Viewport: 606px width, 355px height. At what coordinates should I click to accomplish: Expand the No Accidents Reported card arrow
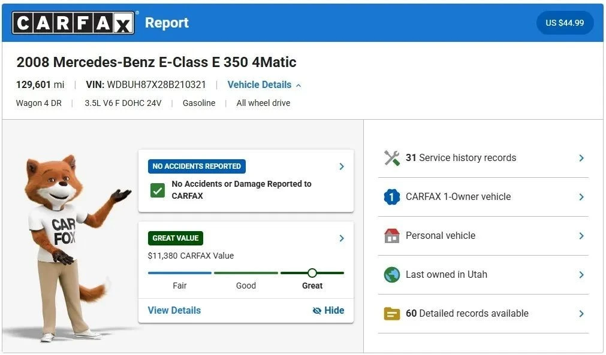(x=341, y=166)
